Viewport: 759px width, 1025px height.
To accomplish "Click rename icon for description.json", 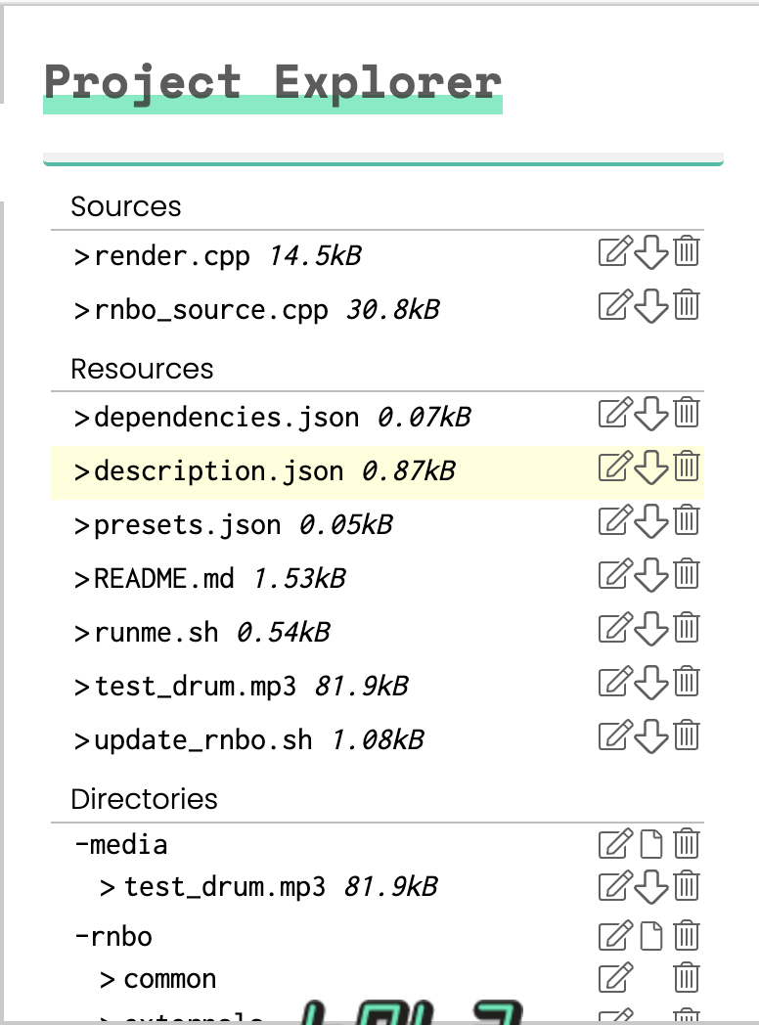I will [x=613, y=468].
